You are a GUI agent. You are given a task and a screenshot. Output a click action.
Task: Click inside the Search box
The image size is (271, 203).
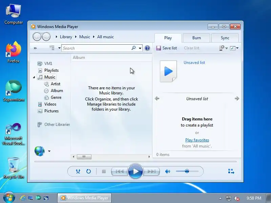coord(96,48)
